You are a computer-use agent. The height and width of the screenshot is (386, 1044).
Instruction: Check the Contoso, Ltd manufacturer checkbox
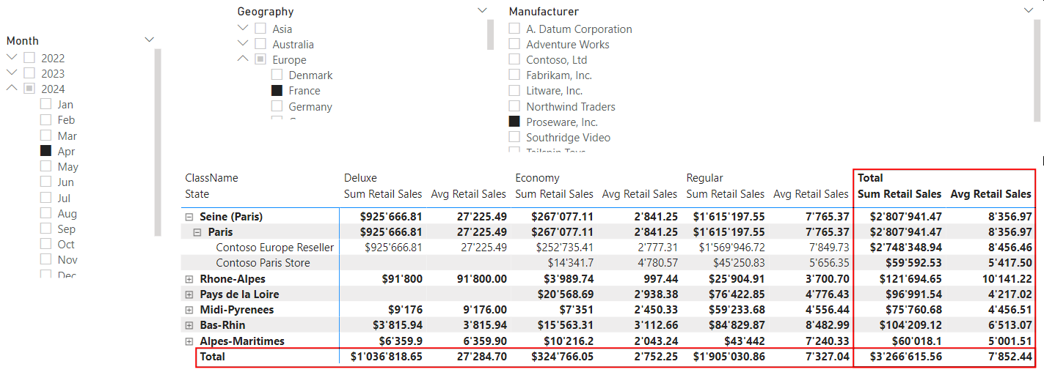pyautogui.click(x=514, y=60)
